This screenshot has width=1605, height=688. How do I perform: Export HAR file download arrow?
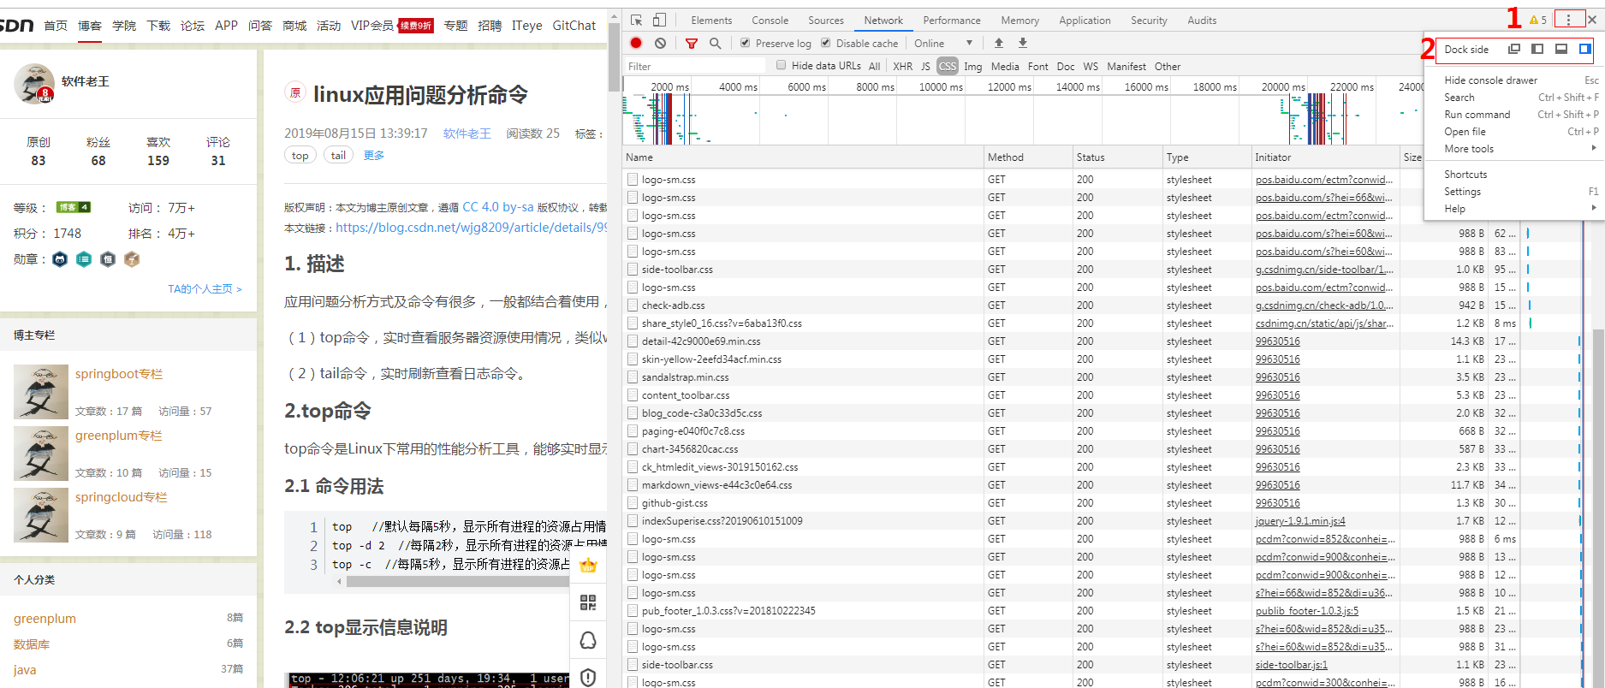point(1022,43)
